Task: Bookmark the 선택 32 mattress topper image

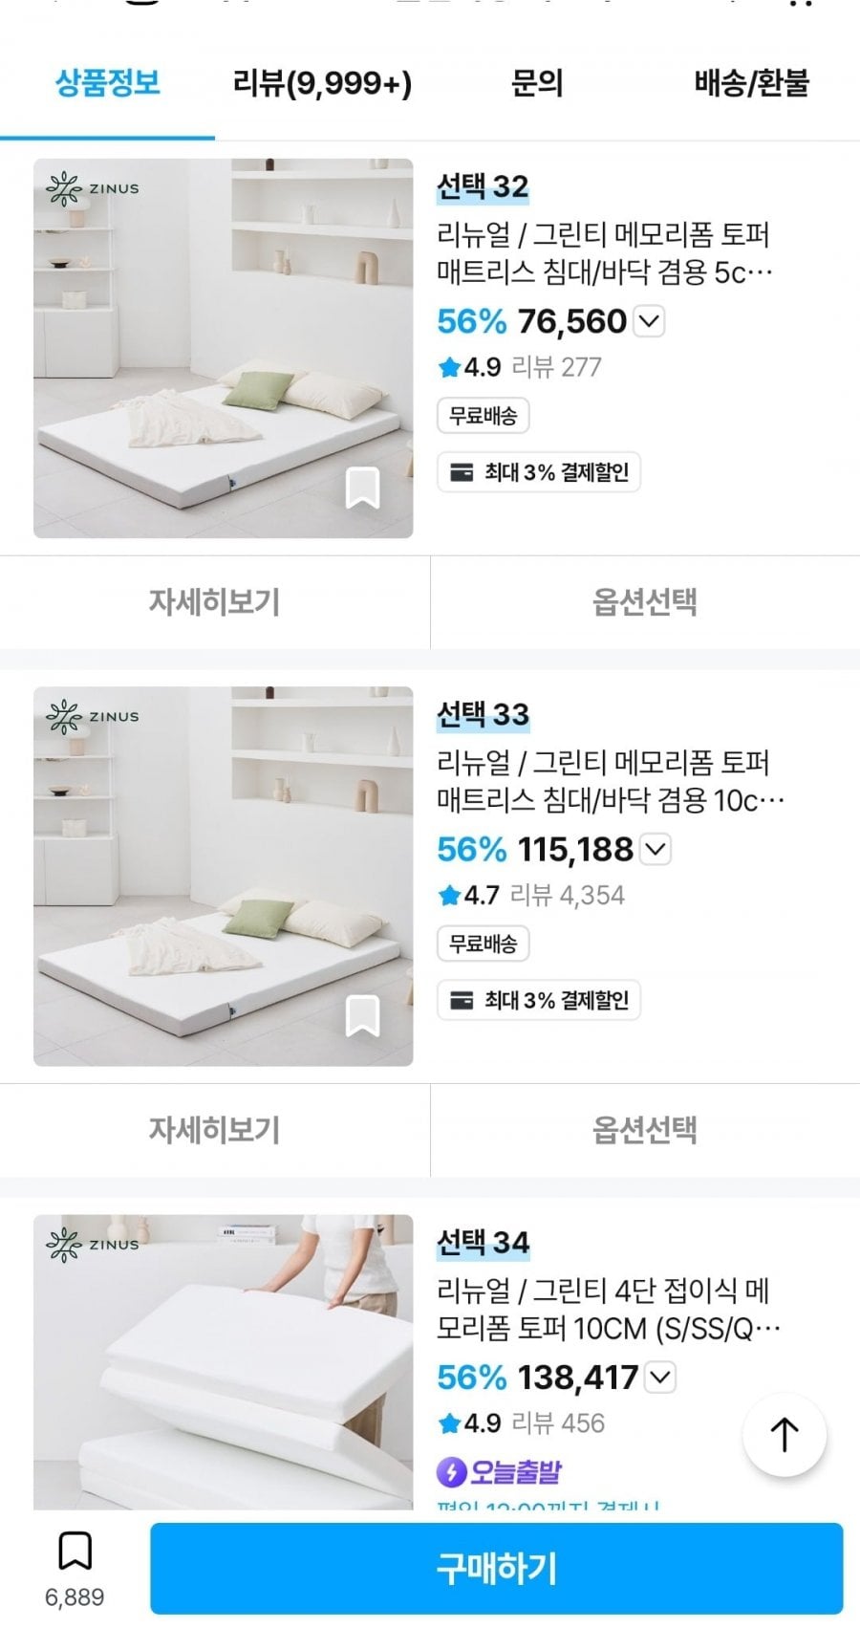Action: pyautogui.click(x=362, y=488)
